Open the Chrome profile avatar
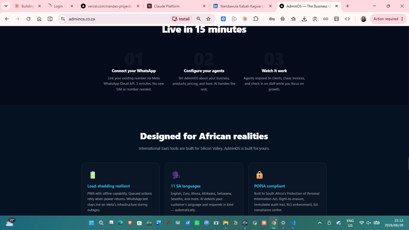Viewport: 409px width, 230px height. pyautogui.click(x=363, y=19)
